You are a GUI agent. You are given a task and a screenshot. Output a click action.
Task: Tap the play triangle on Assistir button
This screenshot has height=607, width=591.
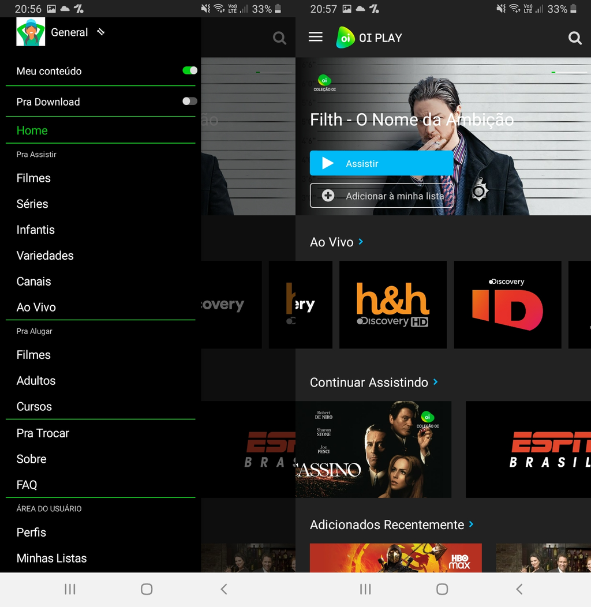point(328,163)
